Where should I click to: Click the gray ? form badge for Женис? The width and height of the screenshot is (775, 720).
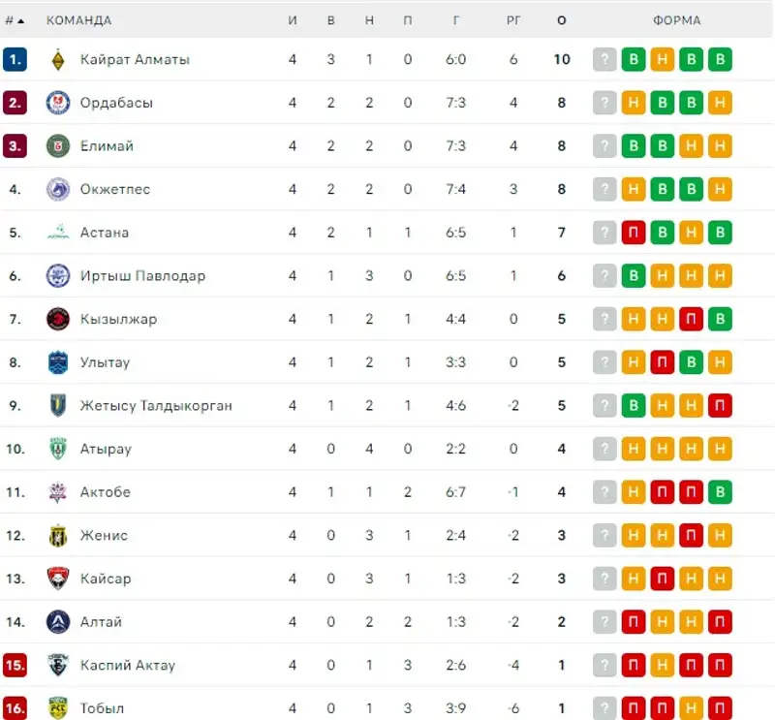point(604,536)
